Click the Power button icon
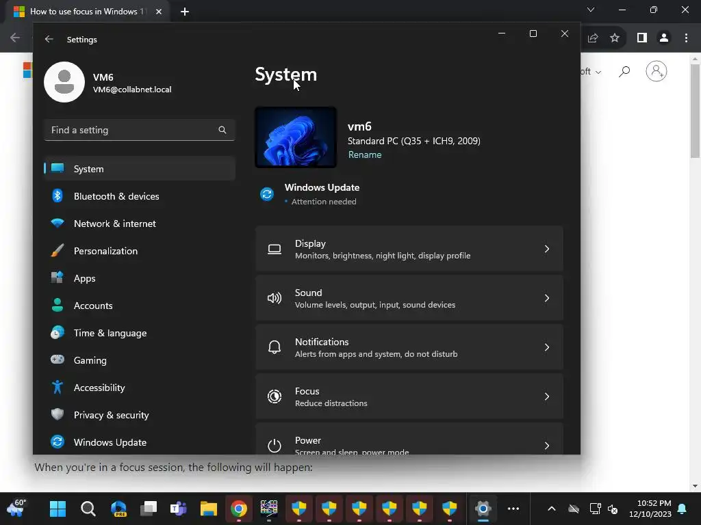The image size is (701, 525). (275, 446)
